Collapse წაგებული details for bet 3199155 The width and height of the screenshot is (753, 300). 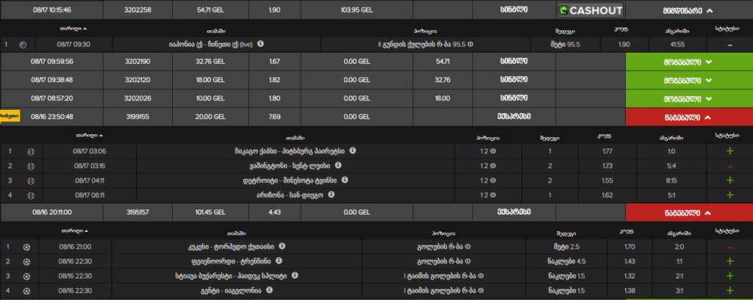689,117
